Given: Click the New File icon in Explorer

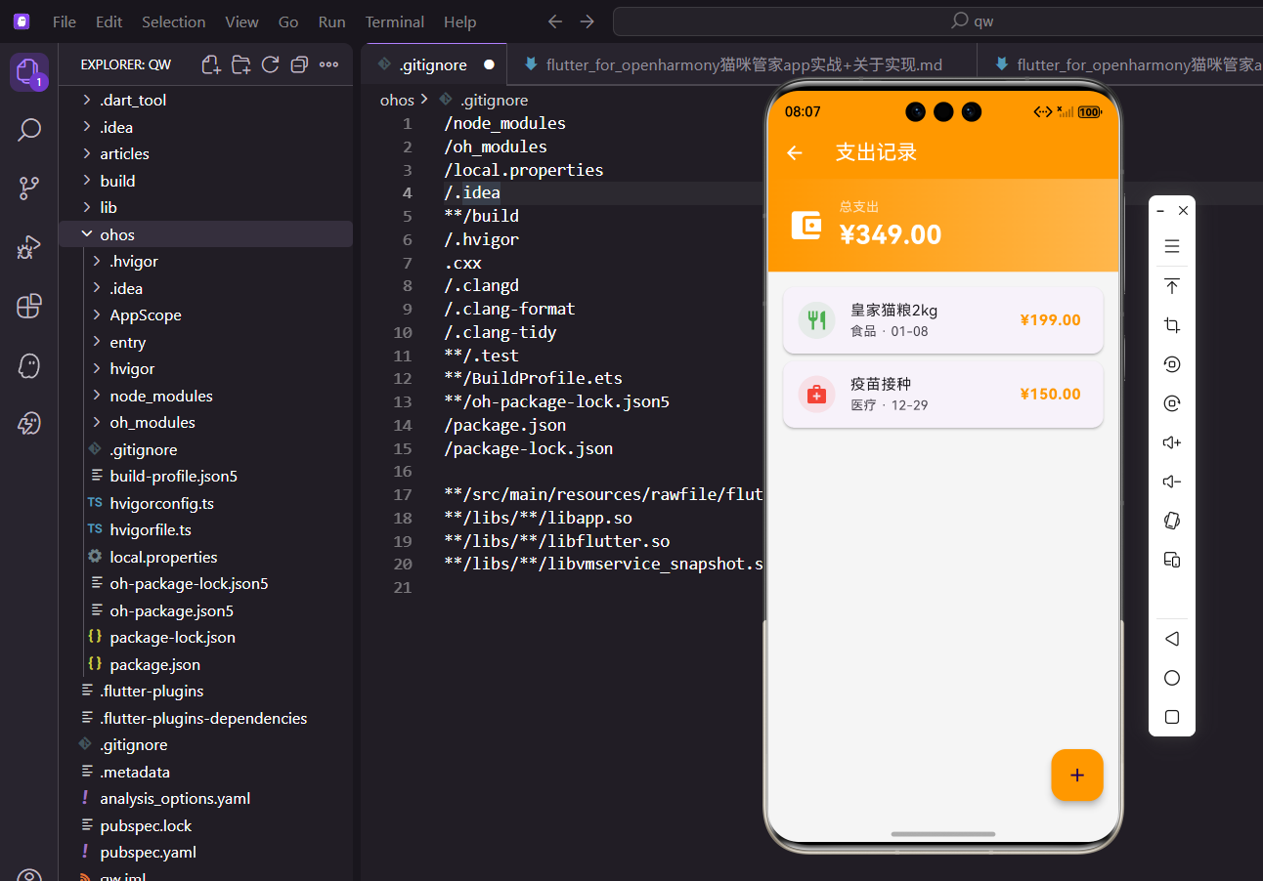Looking at the screenshot, I should 211,64.
